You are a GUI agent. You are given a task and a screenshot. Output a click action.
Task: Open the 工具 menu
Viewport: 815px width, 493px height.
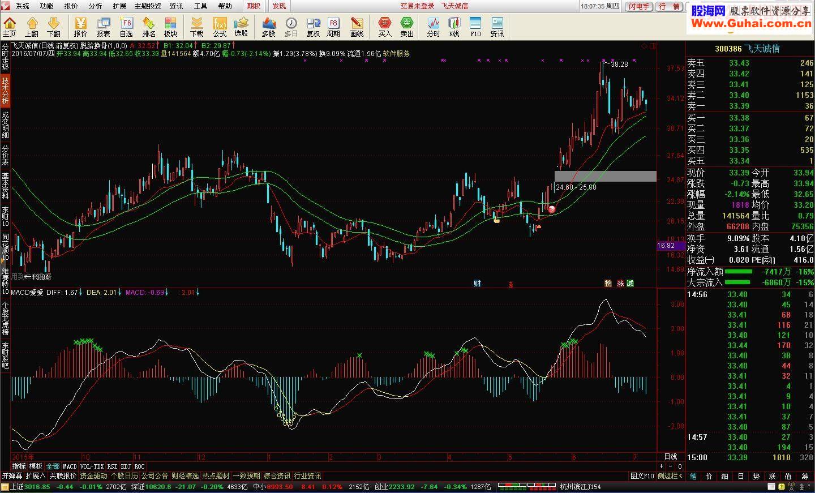pyautogui.click(x=200, y=6)
